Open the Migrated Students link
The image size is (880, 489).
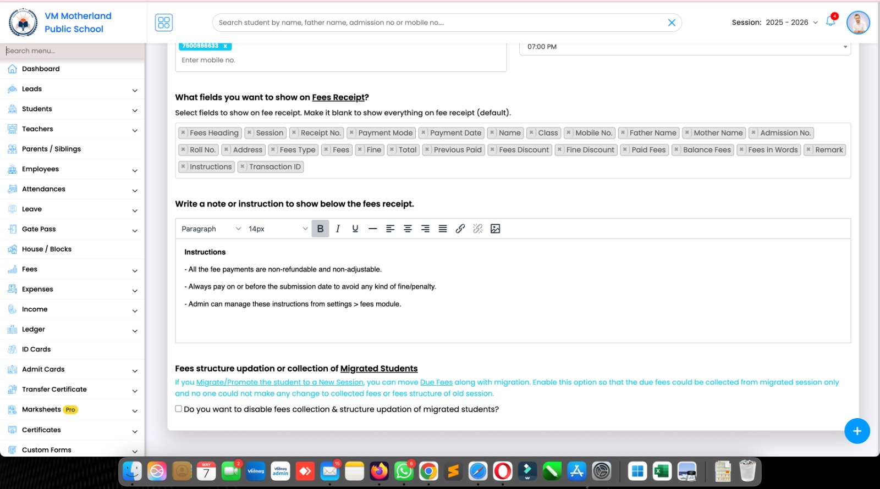[379, 369]
